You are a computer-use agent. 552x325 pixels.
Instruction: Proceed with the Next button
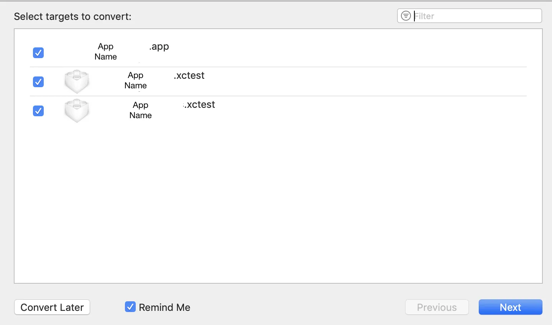(510, 307)
